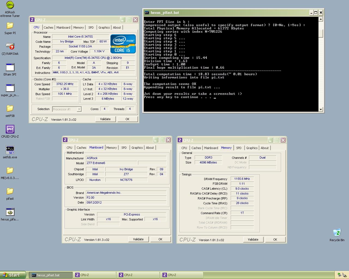
Task: Minimize the hexus_pifast.bat console window
Action: (x=311, y=13)
